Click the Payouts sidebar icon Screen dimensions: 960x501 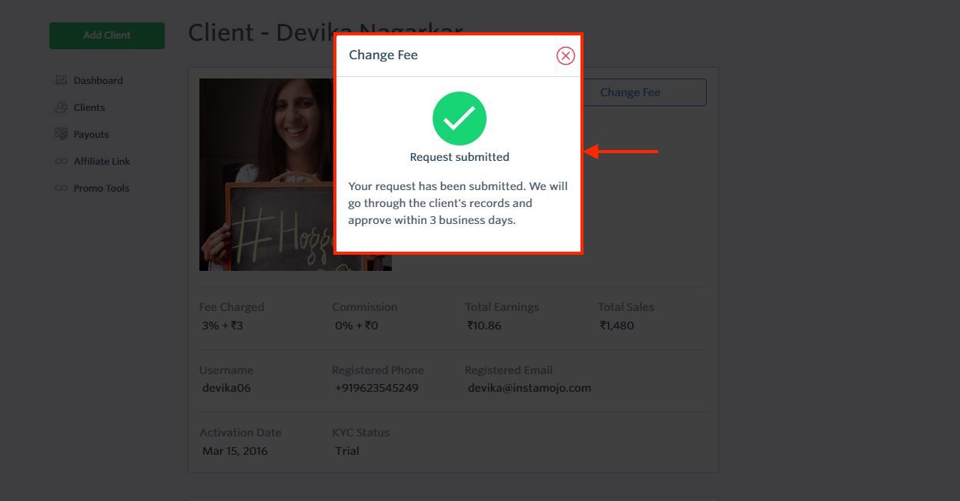[62, 134]
